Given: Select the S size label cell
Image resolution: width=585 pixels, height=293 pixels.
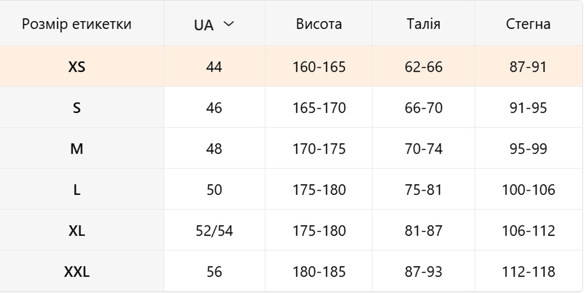Looking at the screenshot, I should pyautogui.click(x=82, y=107).
